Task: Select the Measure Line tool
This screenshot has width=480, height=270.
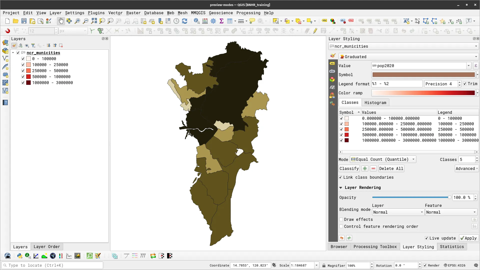Action: 240,21
